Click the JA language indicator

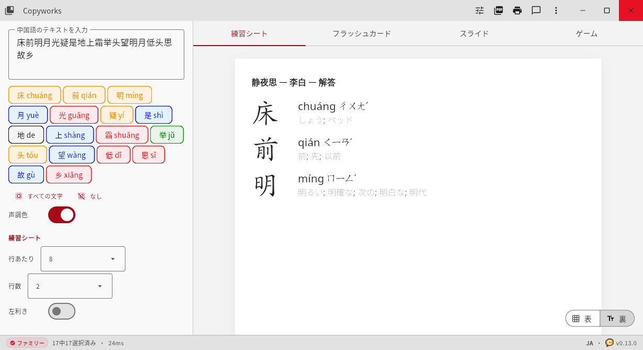590,343
